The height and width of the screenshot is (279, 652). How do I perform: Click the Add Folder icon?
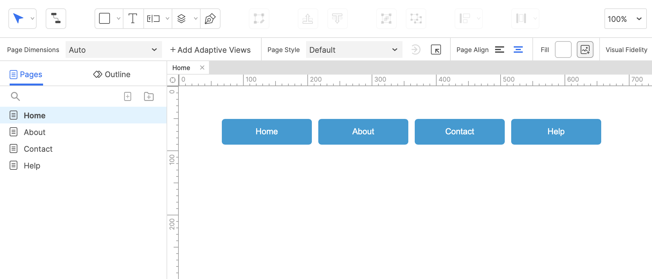pos(149,96)
